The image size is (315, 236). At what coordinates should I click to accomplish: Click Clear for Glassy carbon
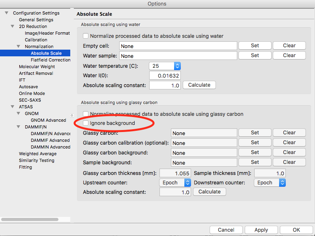(x=289, y=132)
